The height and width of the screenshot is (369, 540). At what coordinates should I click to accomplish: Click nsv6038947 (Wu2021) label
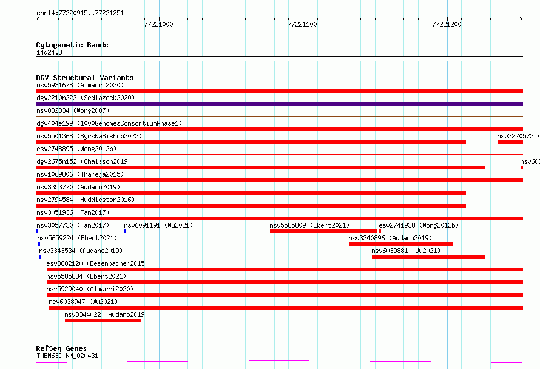pyautogui.click(x=83, y=302)
